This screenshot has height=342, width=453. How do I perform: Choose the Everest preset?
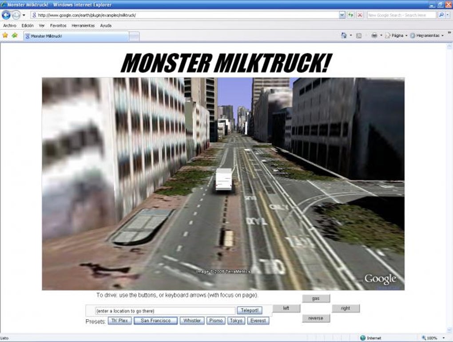(258, 321)
